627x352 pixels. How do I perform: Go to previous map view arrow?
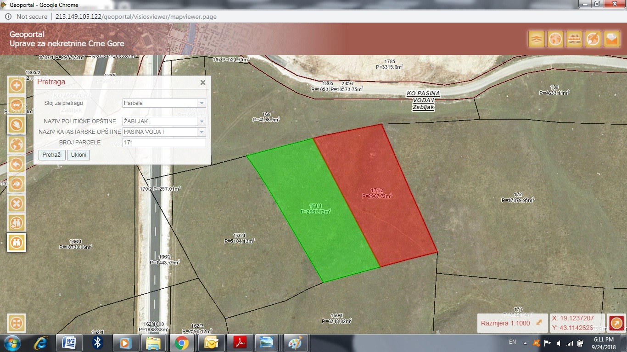tap(17, 164)
